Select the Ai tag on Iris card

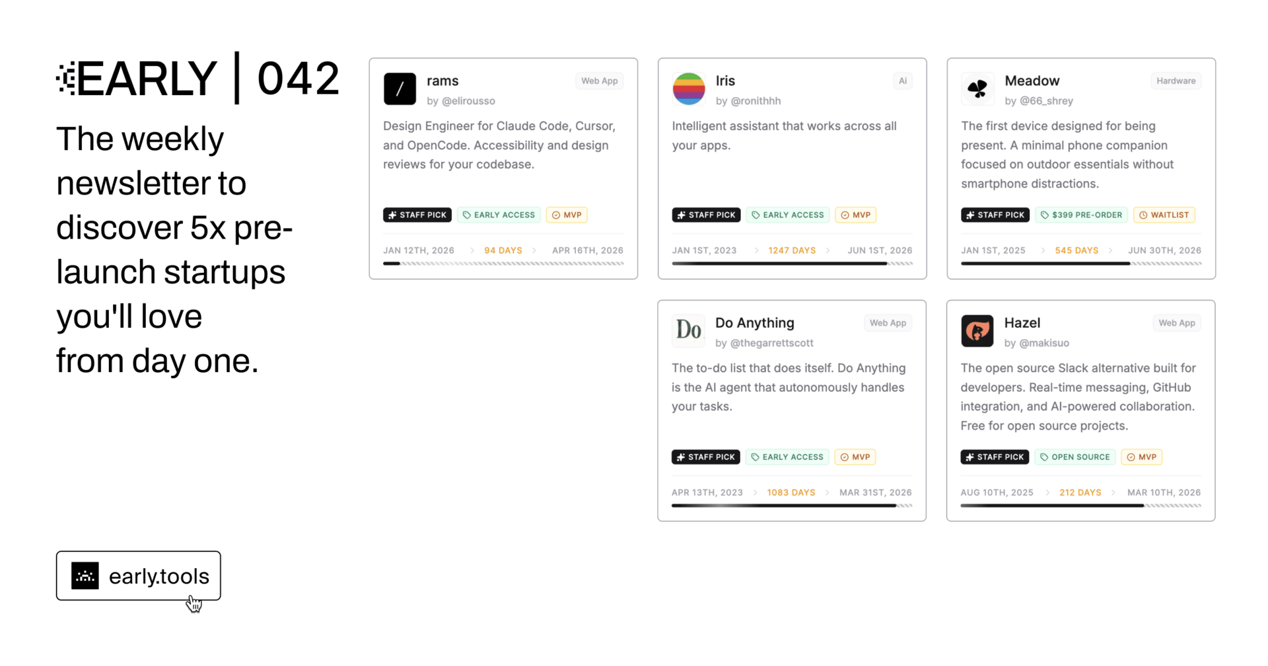click(x=902, y=81)
